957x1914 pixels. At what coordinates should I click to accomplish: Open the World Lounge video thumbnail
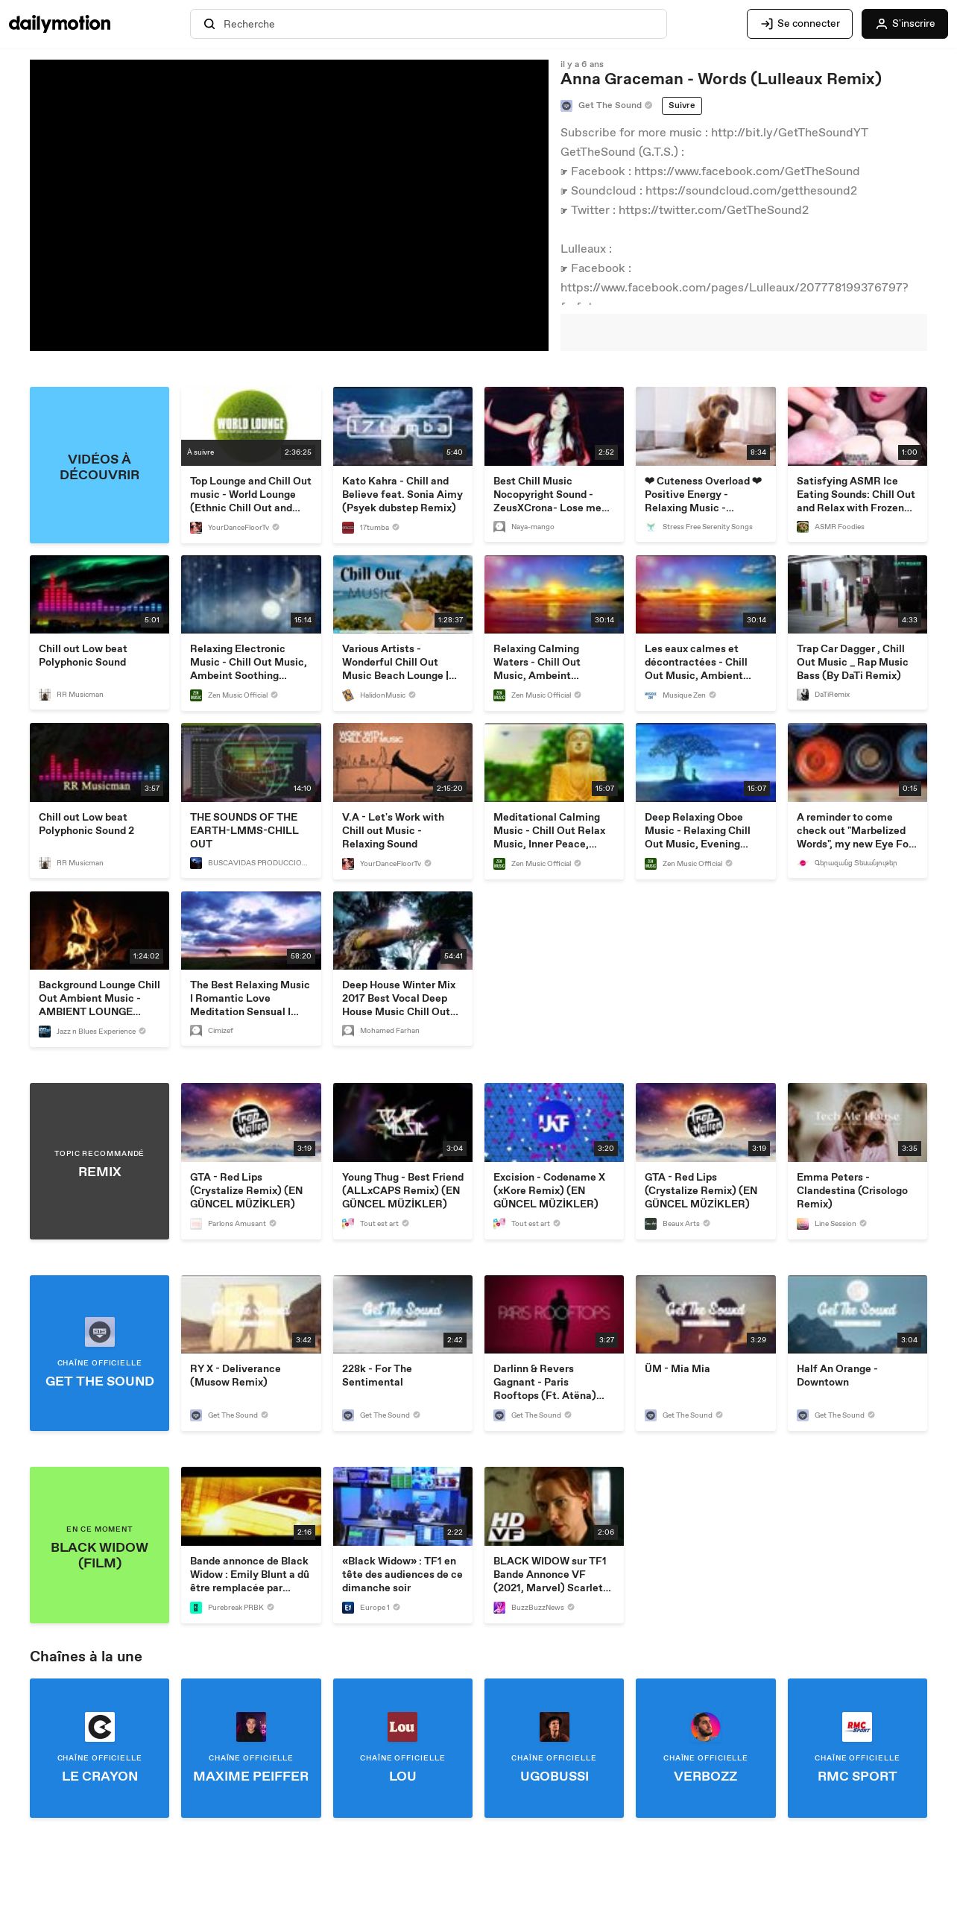(251, 426)
